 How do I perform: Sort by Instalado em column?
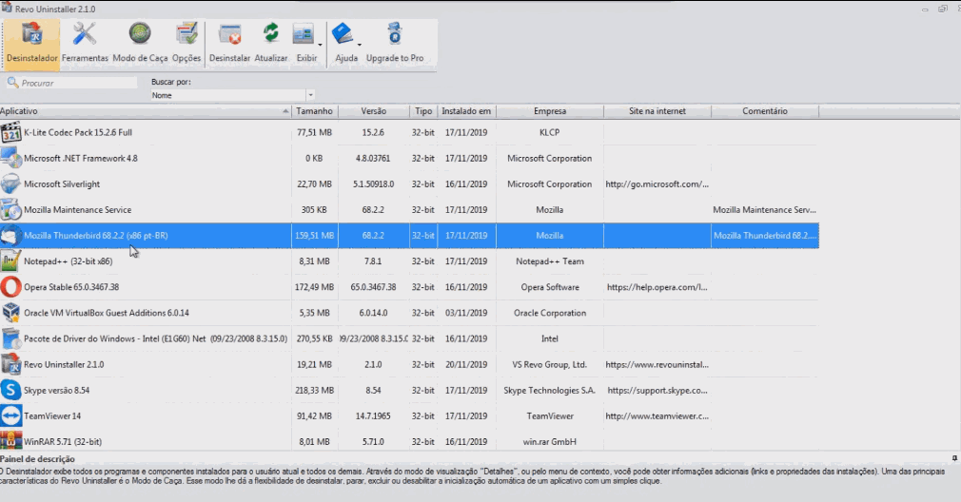(466, 111)
